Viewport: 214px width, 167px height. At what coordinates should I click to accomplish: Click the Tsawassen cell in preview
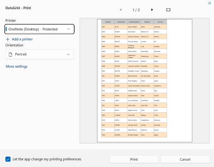coord(147,71)
